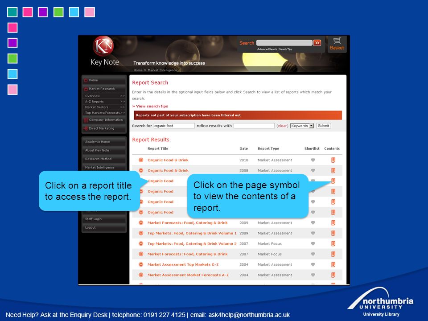Shortlist Market Assessment Top Markets G-Z

click(313, 264)
